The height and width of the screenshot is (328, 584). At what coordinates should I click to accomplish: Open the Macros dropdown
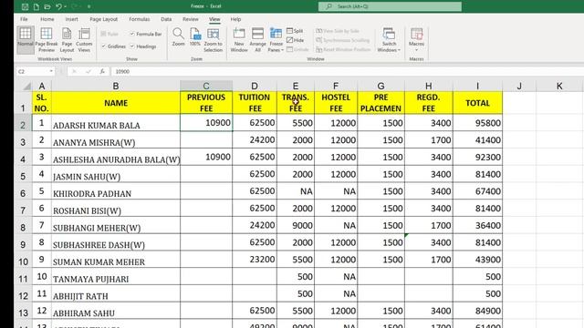[416, 39]
